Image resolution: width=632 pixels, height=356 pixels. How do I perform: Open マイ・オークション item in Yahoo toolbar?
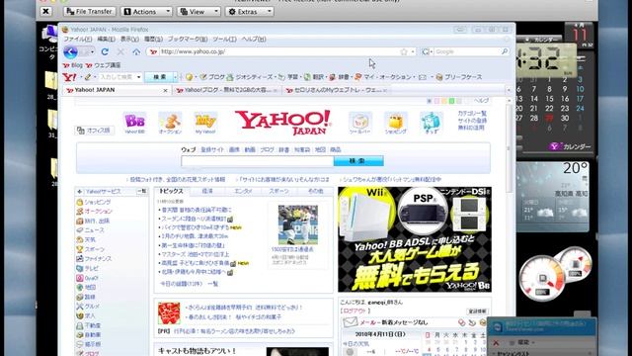[383, 77]
